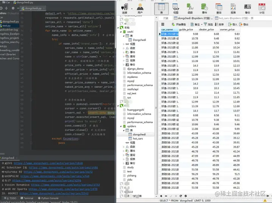The image size is (272, 203).
Task: Open the dropdown arrow beside the 连接 icon
Action: (132, 9)
